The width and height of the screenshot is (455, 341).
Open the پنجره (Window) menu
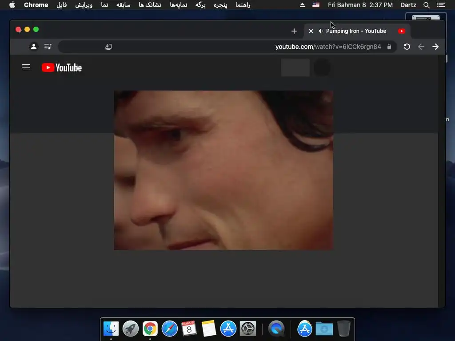(x=220, y=5)
